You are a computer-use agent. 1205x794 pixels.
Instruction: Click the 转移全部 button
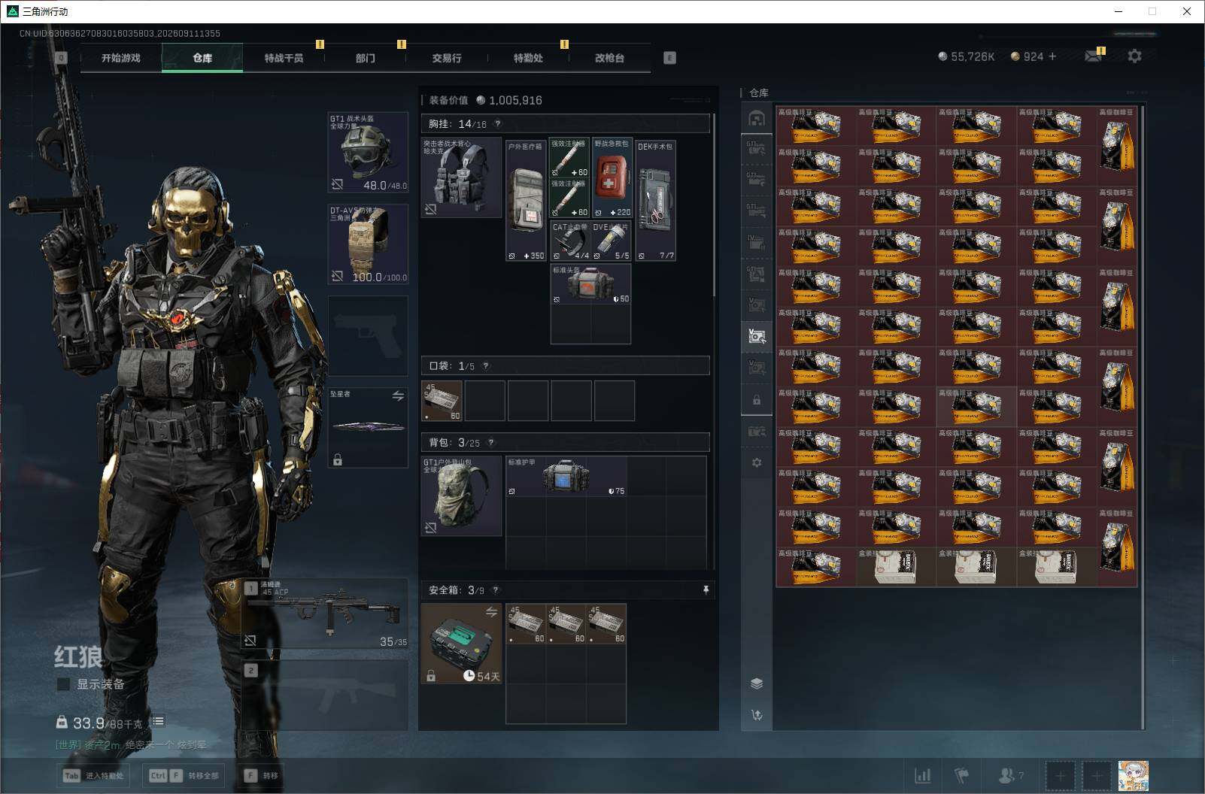pyautogui.click(x=184, y=775)
